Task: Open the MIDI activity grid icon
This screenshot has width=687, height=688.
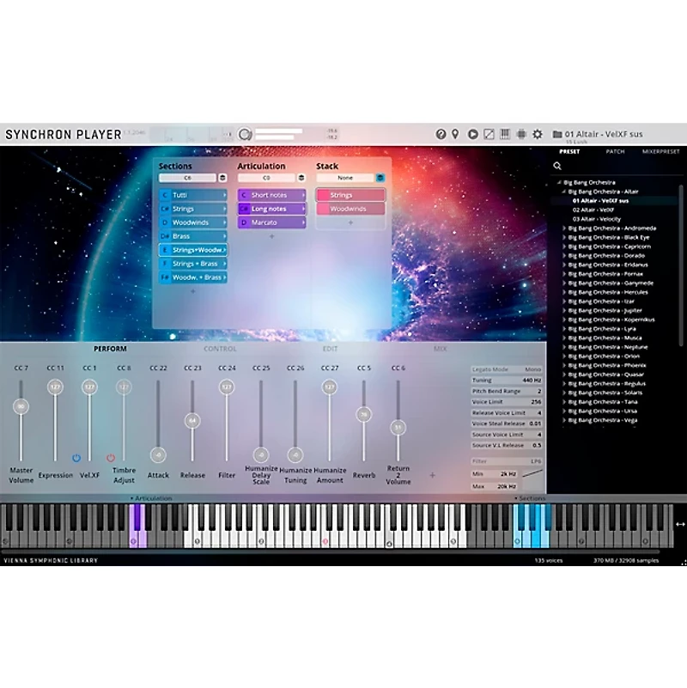Action: click(521, 135)
